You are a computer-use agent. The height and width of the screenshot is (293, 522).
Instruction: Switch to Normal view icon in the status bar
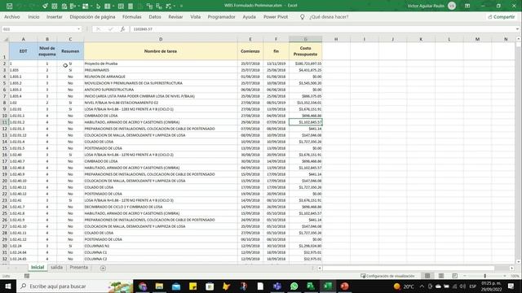coord(427,276)
